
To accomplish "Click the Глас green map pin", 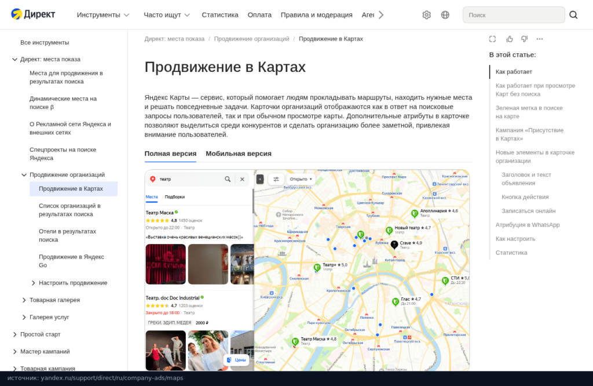I will click(x=395, y=301).
